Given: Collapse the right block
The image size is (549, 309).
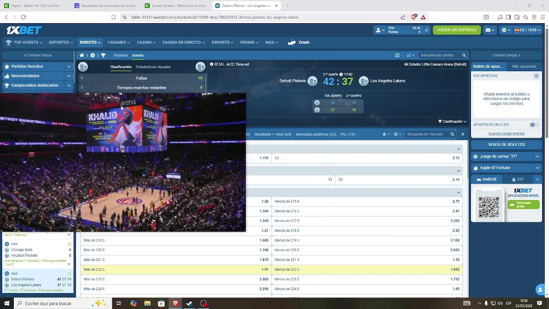Looking at the screenshot, I should [507, 55].
